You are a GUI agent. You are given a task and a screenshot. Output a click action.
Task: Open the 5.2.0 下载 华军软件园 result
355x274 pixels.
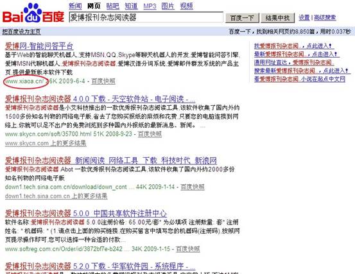pyautogui.click(x=100, y=266)
